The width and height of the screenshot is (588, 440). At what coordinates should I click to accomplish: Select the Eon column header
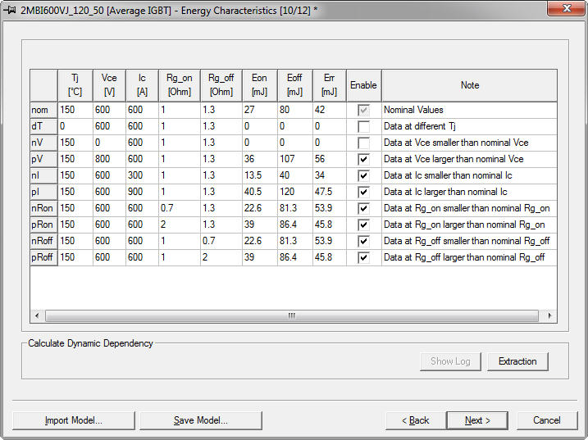[259, 85]
